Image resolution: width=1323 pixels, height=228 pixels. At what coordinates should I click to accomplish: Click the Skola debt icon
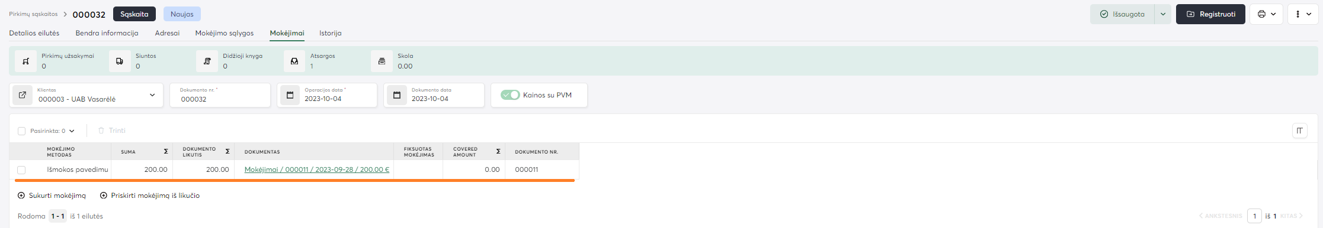coord(382,61)
